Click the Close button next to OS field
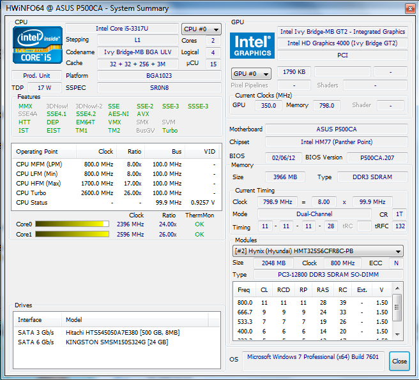 [x=399, y=361]
